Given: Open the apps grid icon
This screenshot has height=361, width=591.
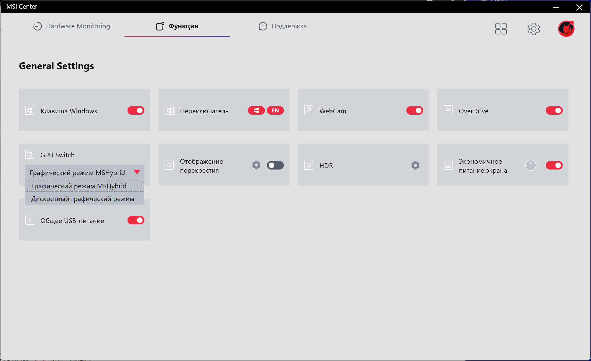Looking at the screenshot, I should (x=501, y=29).
